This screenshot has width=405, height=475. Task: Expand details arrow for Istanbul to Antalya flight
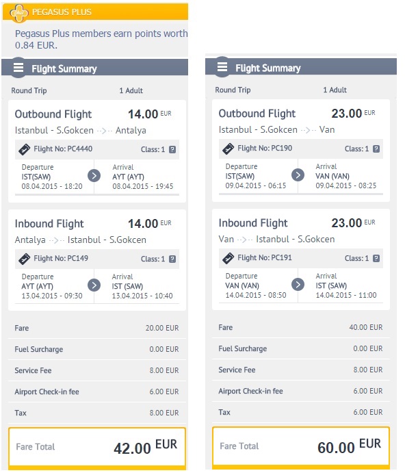tap(94, 176)
